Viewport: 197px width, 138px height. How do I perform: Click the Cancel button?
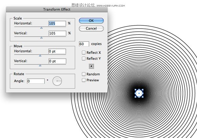pos(91,28)
